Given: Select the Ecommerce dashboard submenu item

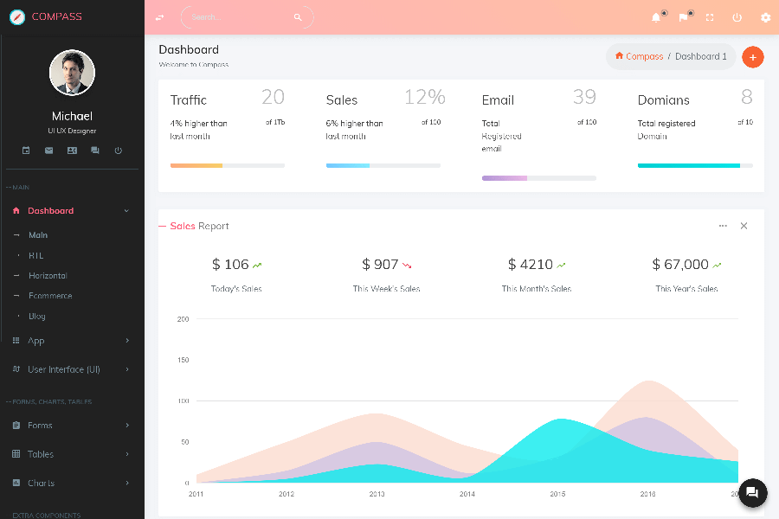Looking at the screenshot, I should [50, 296].
